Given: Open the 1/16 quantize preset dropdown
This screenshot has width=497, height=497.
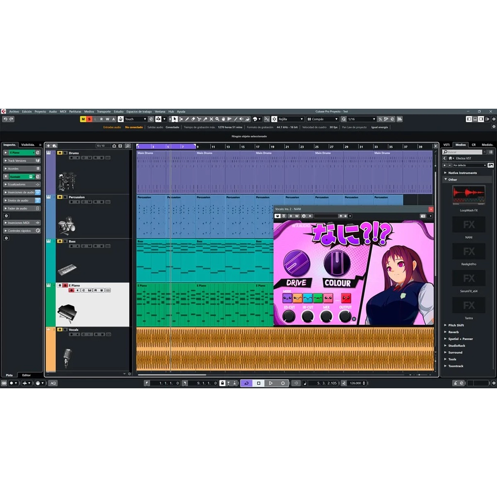Looking at the screenshot, I should (362, 119).
